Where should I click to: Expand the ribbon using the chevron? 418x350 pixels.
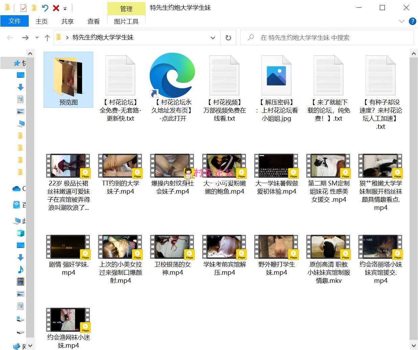(401, 21)
